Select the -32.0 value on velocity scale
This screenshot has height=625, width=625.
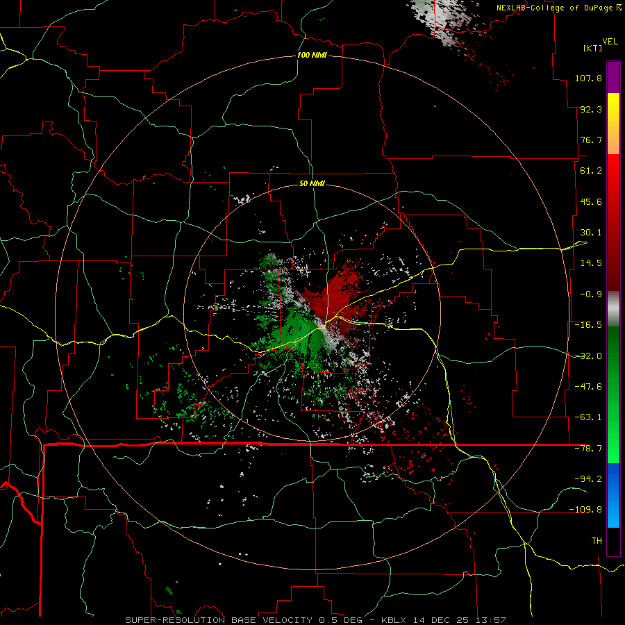point(588,356)
